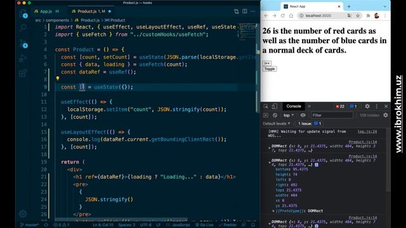
Task: Collapse the second expanded DOMRect entry
Action: pyautogui.click(x=270, y=162)
